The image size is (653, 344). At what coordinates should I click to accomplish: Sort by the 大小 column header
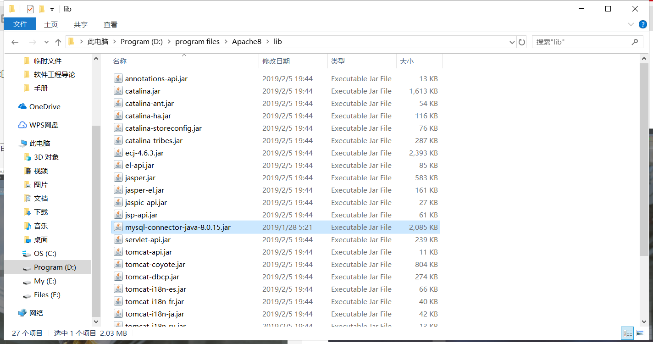419,61
